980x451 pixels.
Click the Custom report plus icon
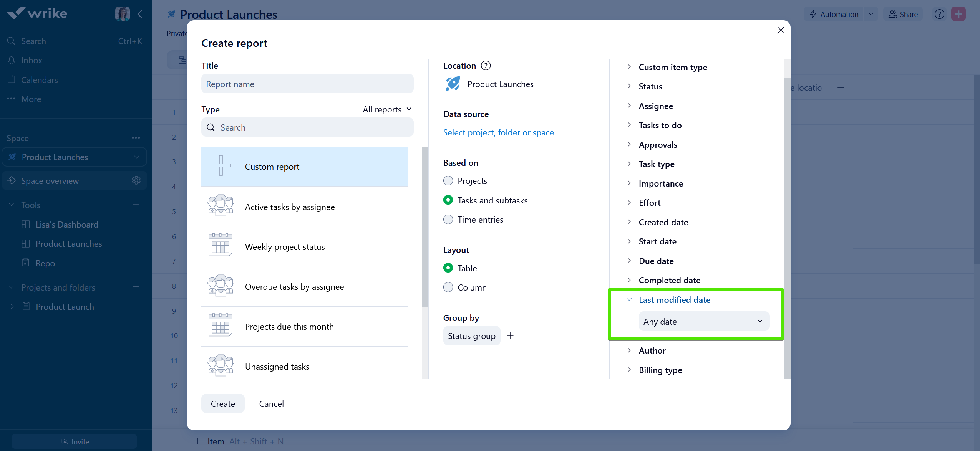[x=221, y=166]
